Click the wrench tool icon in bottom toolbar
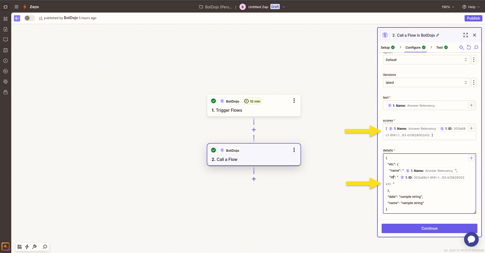This screenshot has width=485, height=253. (34, 247)
